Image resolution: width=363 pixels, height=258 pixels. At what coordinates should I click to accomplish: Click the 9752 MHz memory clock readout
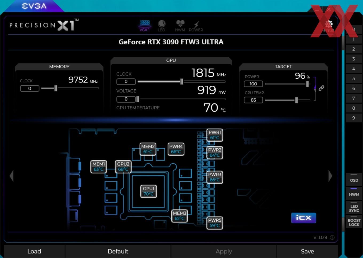point(83,80)
